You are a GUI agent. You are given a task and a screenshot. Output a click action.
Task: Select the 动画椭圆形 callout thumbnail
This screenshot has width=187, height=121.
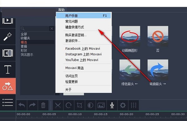tap(130, 36)
